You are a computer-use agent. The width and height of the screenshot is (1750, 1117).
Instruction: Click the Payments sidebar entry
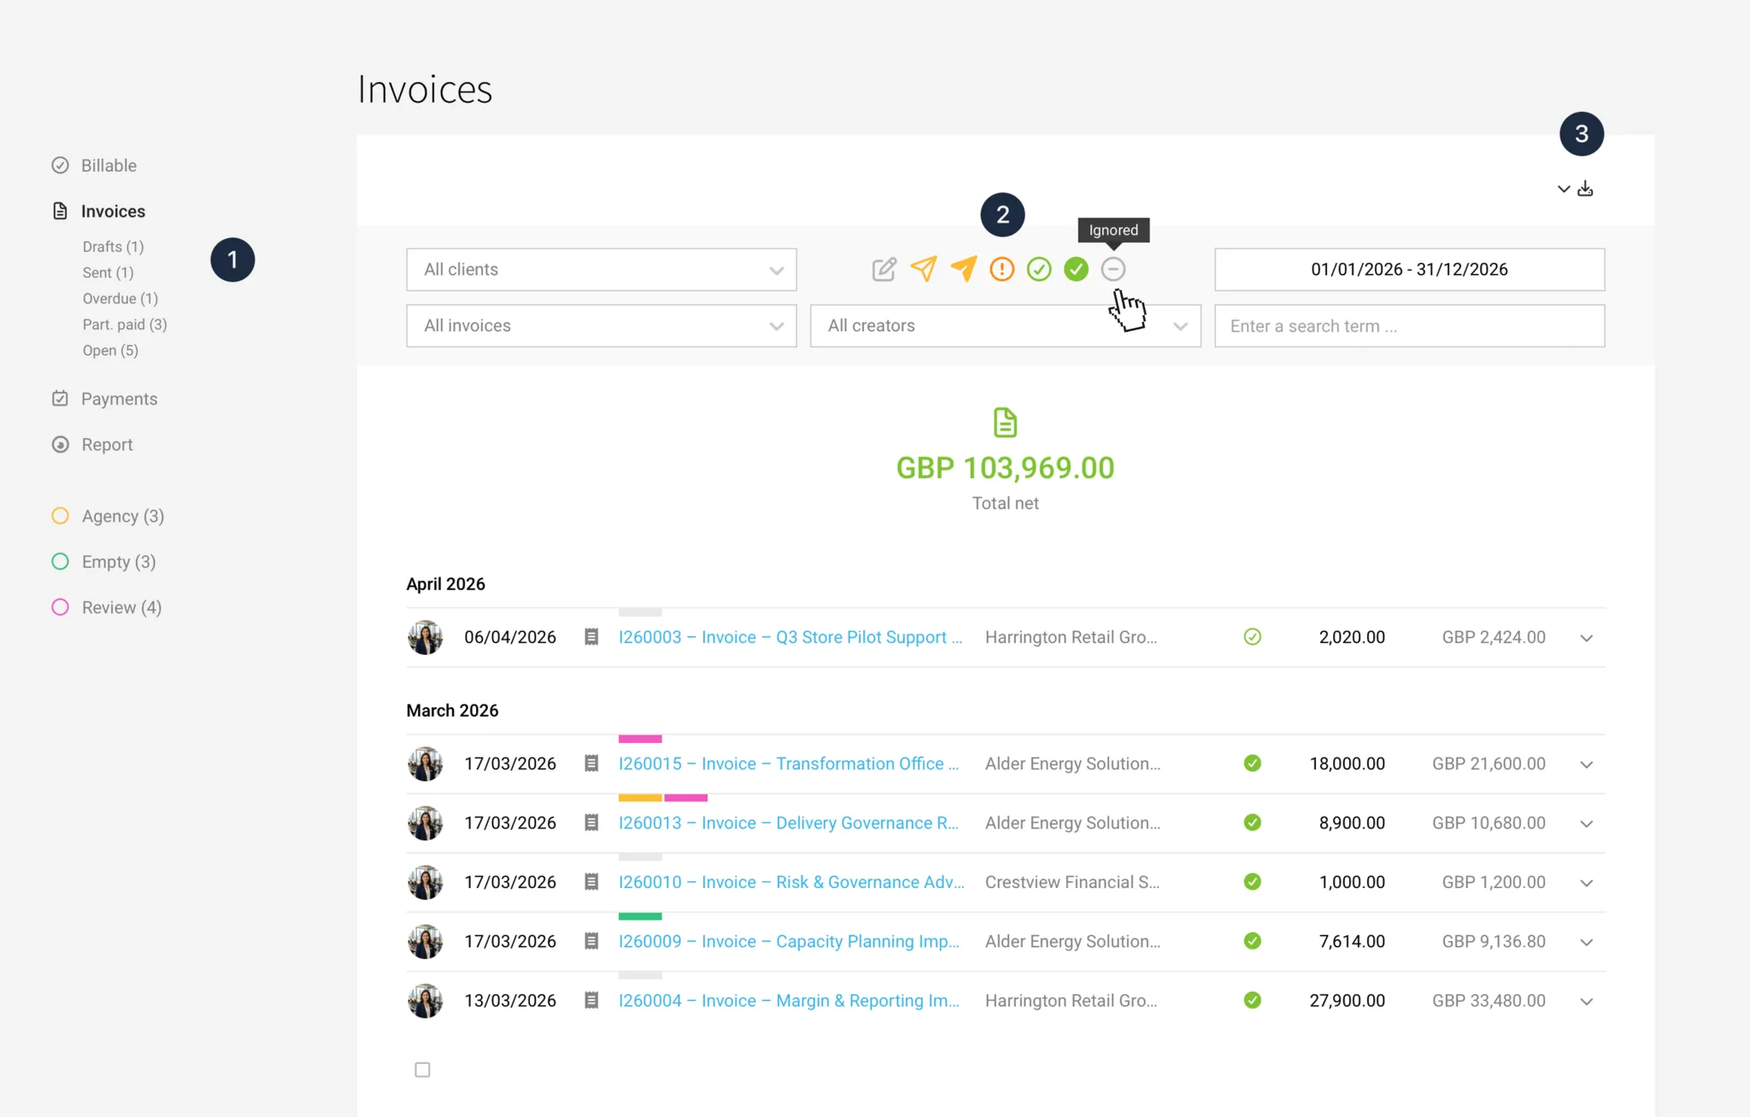pos(119,398)
